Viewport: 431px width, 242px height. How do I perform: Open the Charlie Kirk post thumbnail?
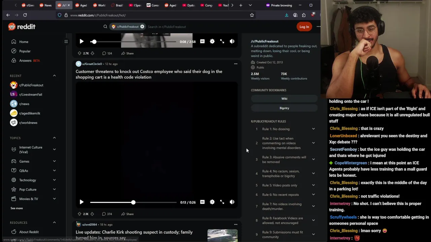pyautogui.click(x=223, y=235)
